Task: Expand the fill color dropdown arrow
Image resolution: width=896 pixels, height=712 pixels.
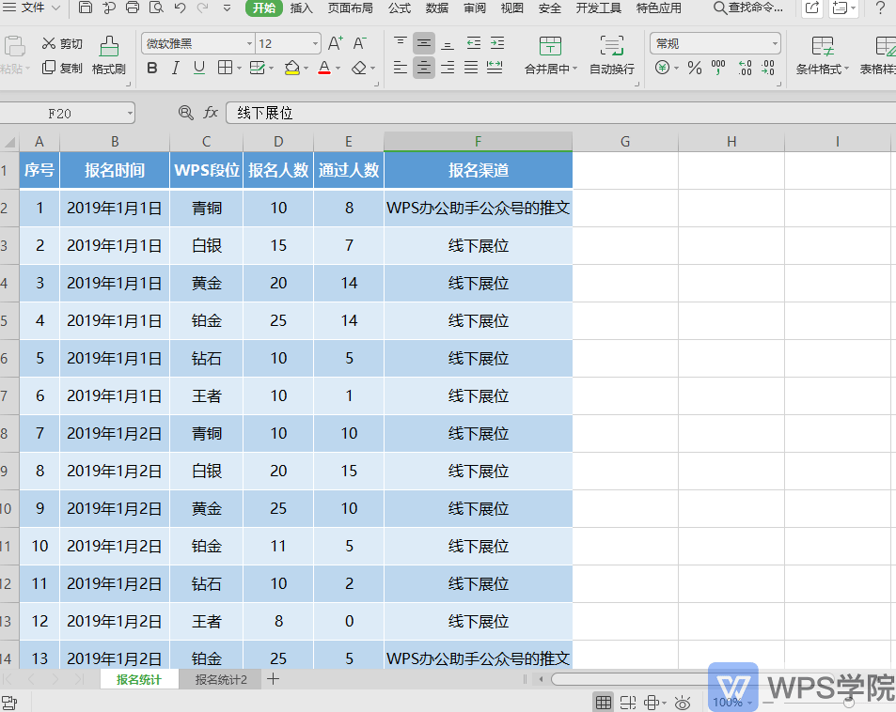Action: [306, 69]
